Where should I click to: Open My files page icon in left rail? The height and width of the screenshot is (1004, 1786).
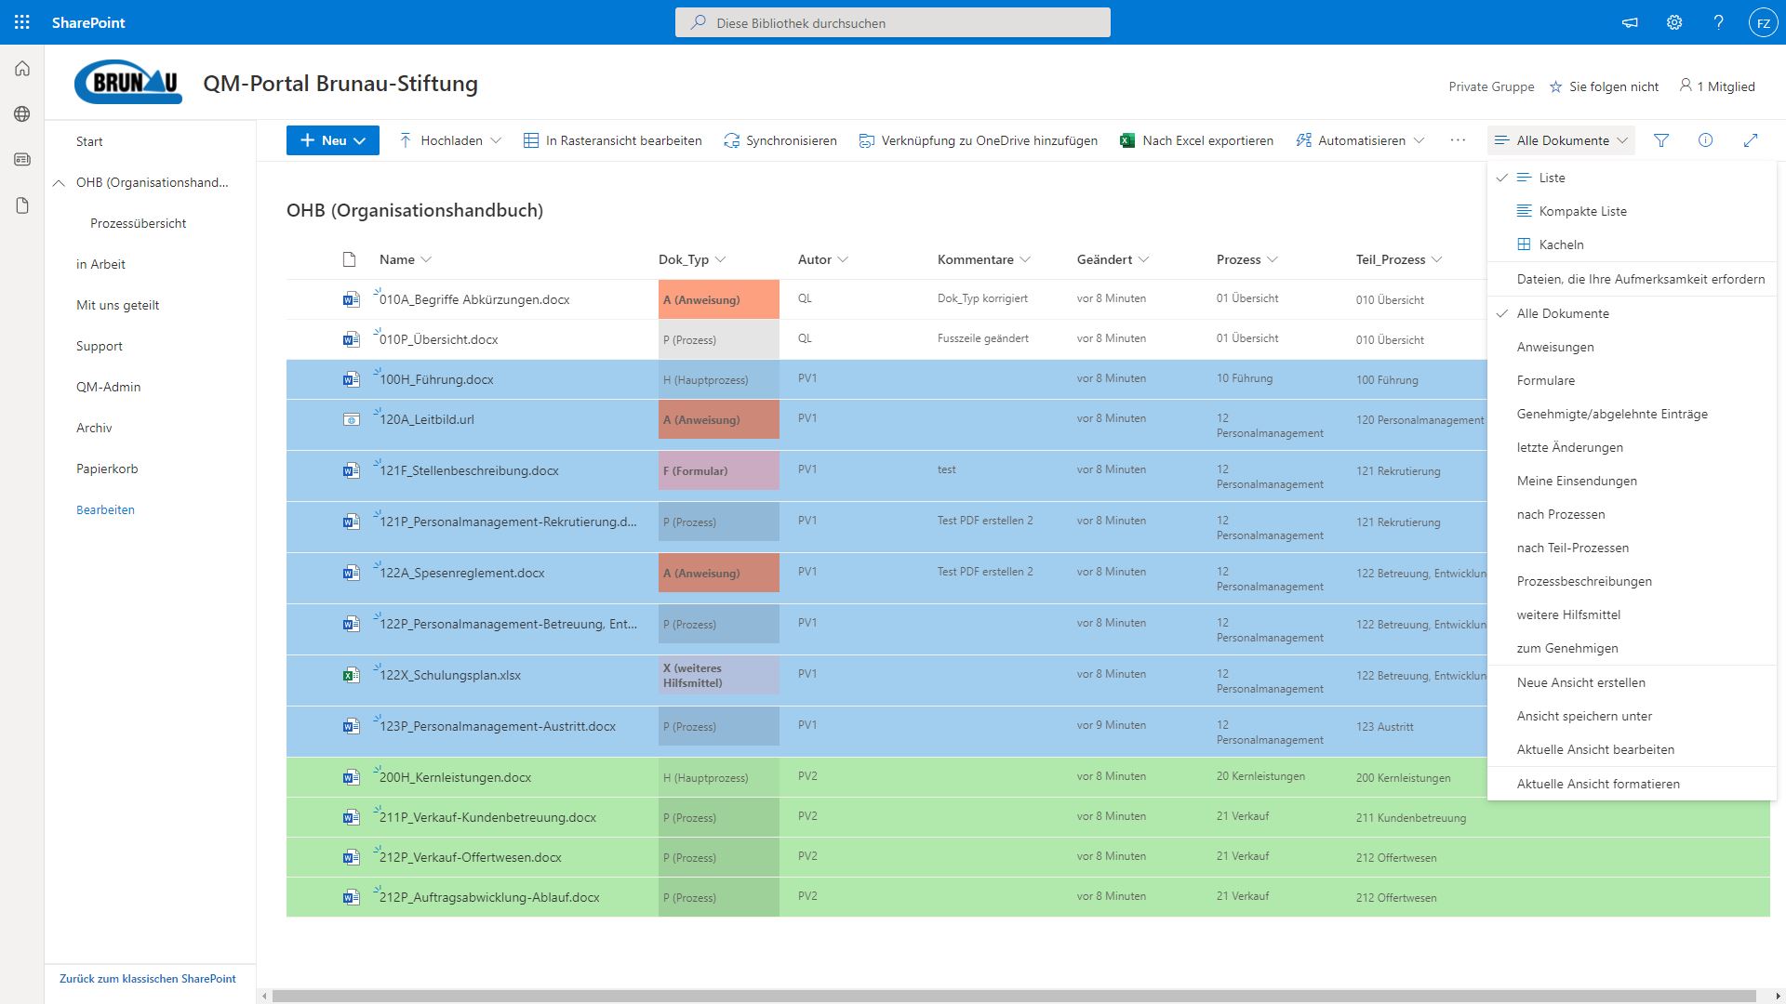click(x=22, y=205)
